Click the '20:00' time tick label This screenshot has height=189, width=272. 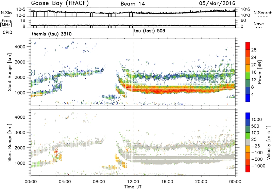pyautogui.click(x=201, y=182)
